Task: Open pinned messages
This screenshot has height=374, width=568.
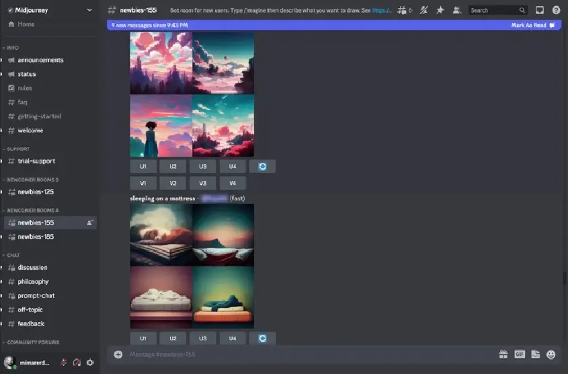Action: click(x=440, y=10)
